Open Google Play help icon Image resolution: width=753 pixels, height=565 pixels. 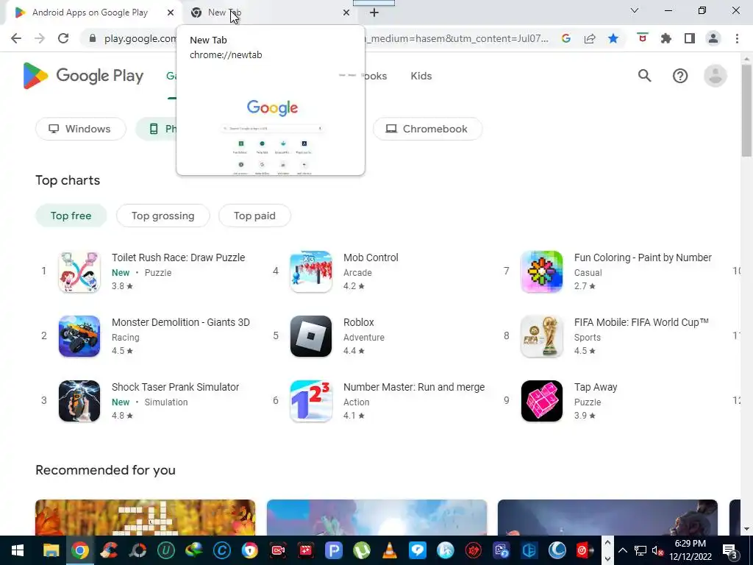(680, 76)
